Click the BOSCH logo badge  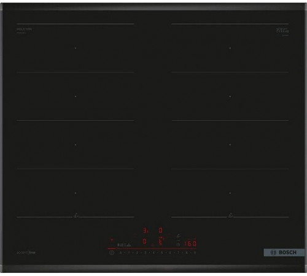[284, 253]
